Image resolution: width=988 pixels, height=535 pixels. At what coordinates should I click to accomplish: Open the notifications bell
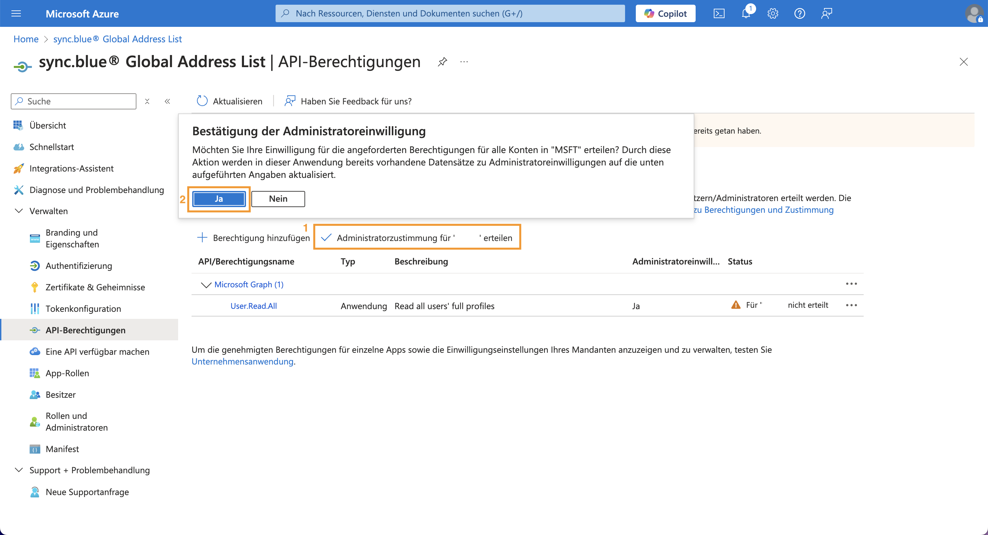(746, 14)
